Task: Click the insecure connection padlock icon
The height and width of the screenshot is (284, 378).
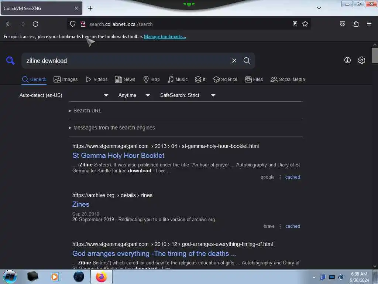Action: (83, 24)
